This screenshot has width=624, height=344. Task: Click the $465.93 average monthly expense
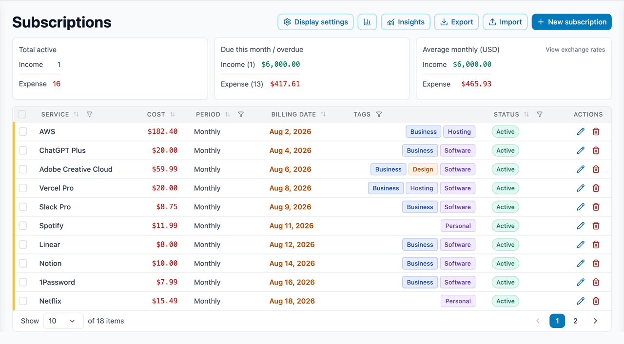pos(476,84)
